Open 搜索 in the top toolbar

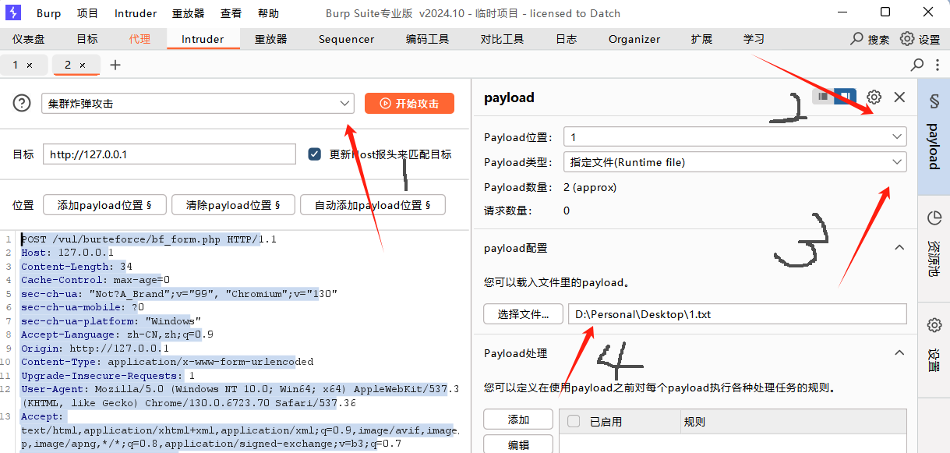pyautogui.click(x=870, y=39)
